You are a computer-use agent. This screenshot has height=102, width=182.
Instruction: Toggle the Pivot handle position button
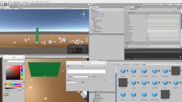pyautogui.click(x=21, y=5)
